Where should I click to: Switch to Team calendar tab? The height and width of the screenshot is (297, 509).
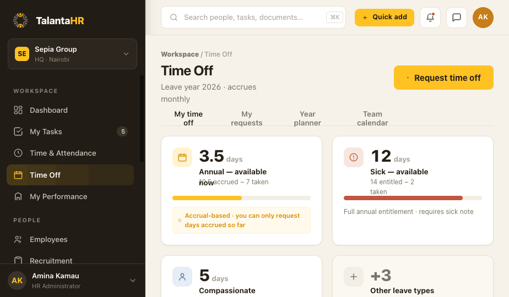[372, 118]
